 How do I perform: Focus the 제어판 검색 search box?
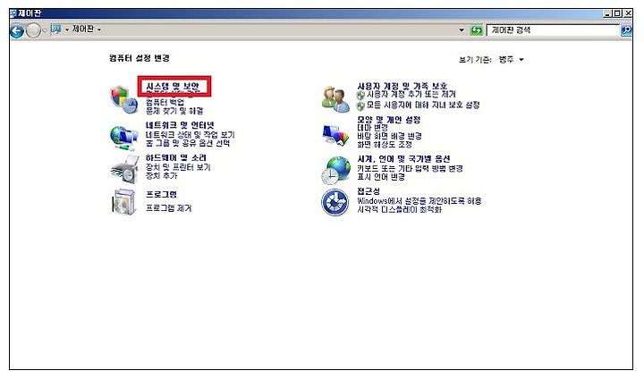(554, 30)
